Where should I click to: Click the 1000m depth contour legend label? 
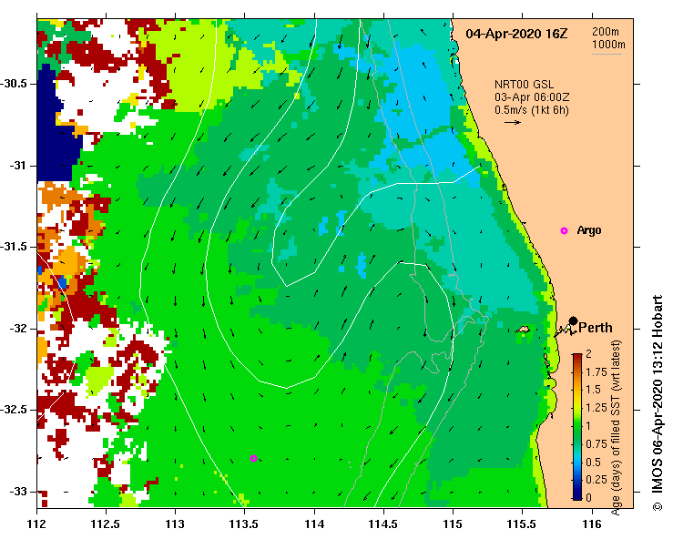tap(608, 45)
